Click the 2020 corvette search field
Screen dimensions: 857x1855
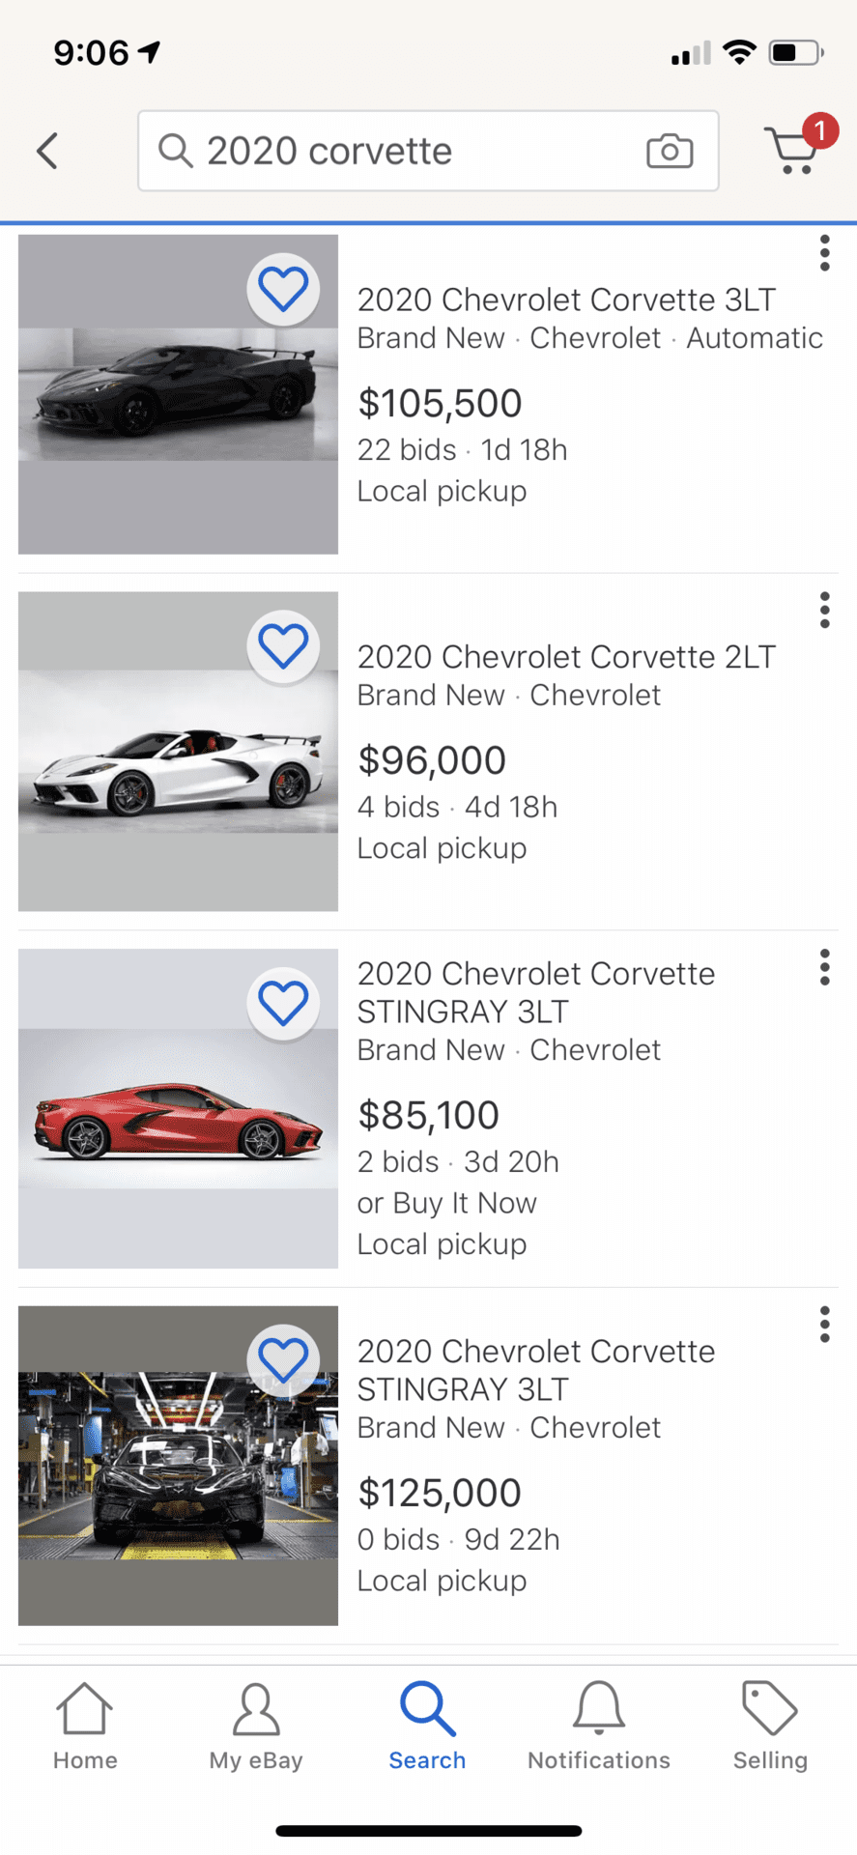406,151
